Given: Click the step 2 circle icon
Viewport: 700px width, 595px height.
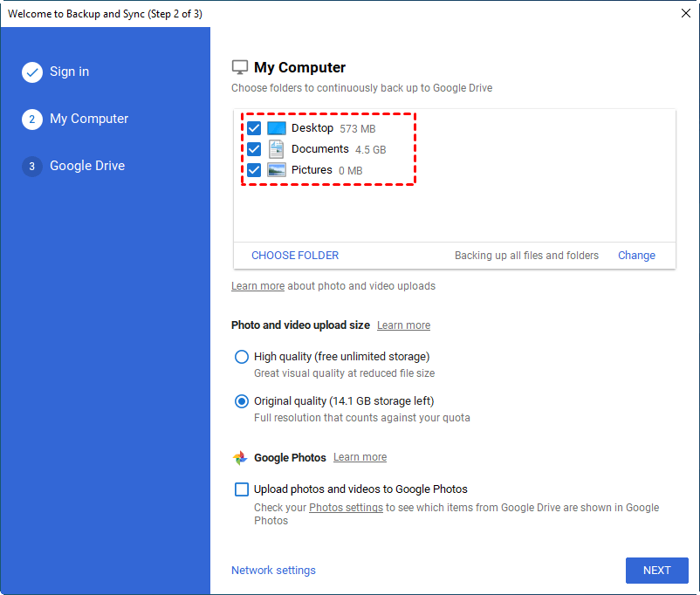Looking at the screenshot, I should pos(32,120).
